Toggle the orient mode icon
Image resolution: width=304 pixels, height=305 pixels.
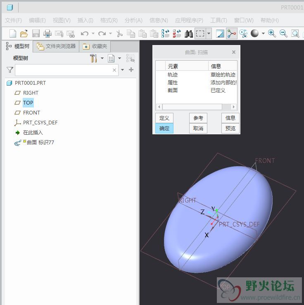[243, 33]
